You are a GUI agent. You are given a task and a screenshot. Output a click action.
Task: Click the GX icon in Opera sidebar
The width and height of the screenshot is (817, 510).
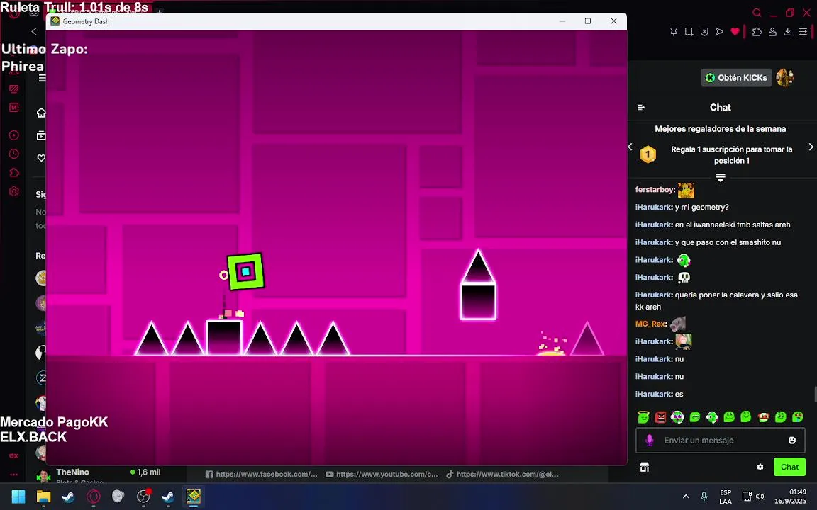pyautogui.click(x=14, y=456)
